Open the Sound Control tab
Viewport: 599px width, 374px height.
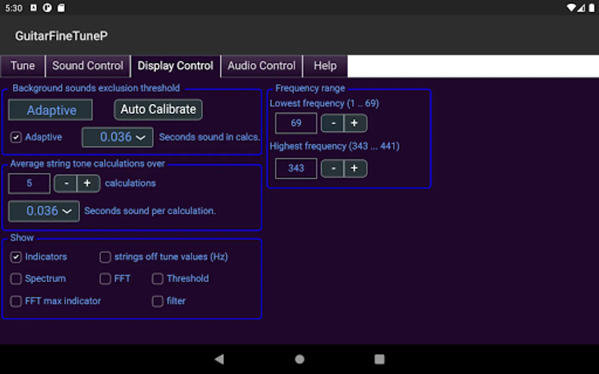click(88, 66)
